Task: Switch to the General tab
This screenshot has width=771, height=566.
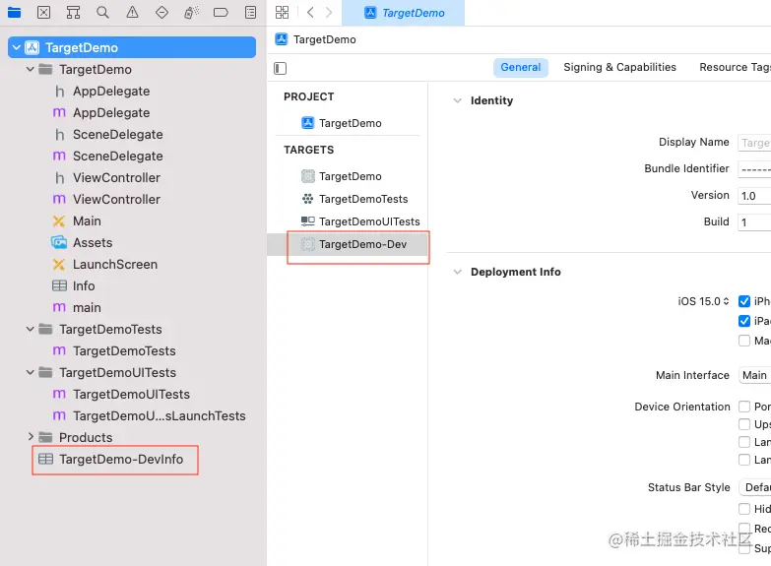Action: 520,67
